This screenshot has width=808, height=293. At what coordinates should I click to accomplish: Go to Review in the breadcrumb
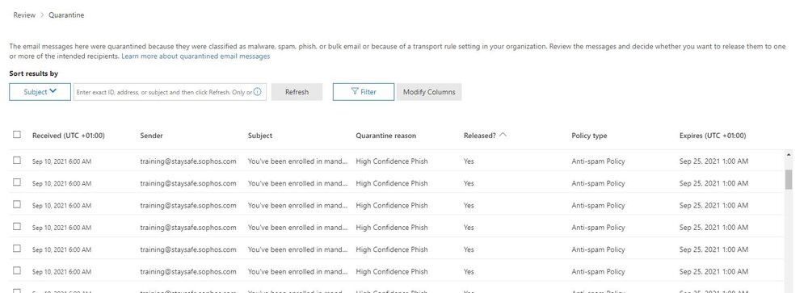(24, 15)
